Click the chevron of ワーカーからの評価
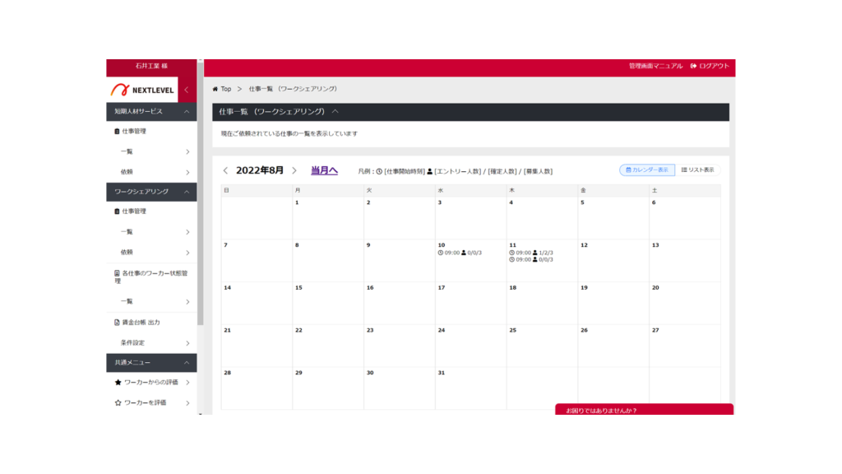This screenshot has height=474, width=842. coord(187,383)
